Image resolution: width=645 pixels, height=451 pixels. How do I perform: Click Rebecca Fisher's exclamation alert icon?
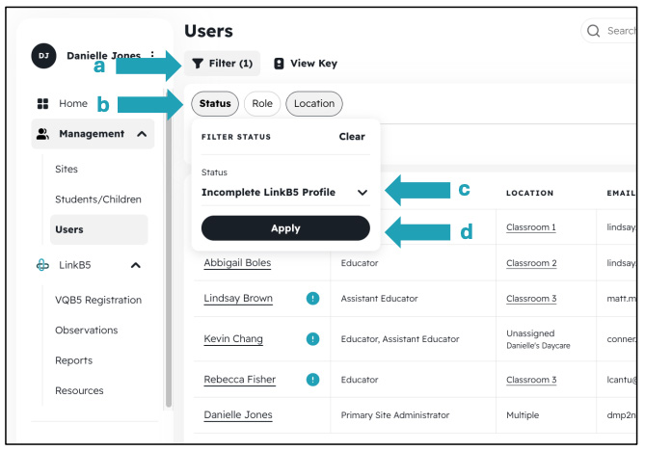pyautogui.click(x=312, y=379)
